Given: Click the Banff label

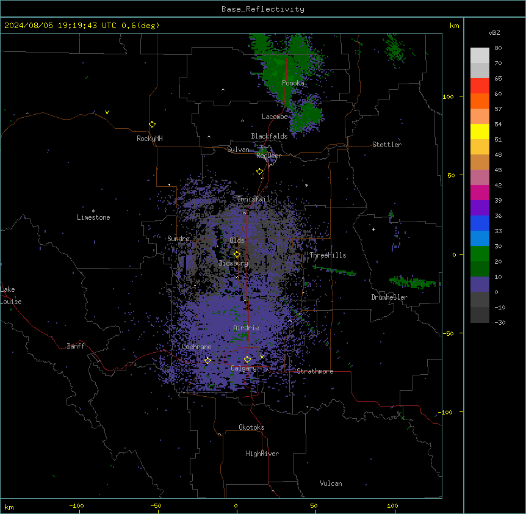Looking at the screenshot, I should (76, 346).
